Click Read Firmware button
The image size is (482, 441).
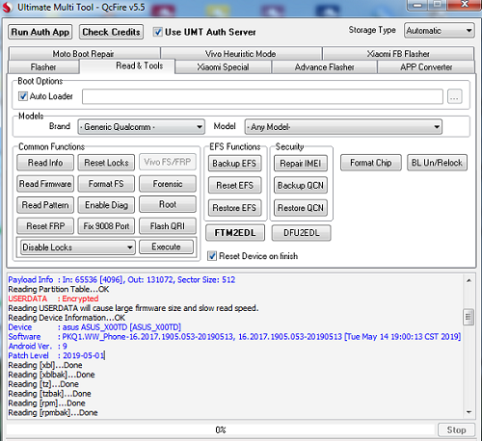pos(45,184)
